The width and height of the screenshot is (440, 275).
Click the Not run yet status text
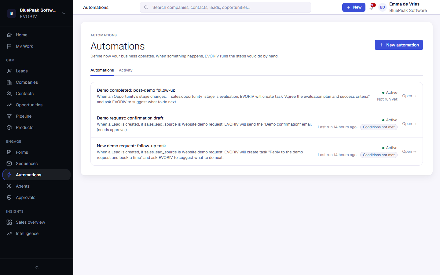click(x=387, y=99)
